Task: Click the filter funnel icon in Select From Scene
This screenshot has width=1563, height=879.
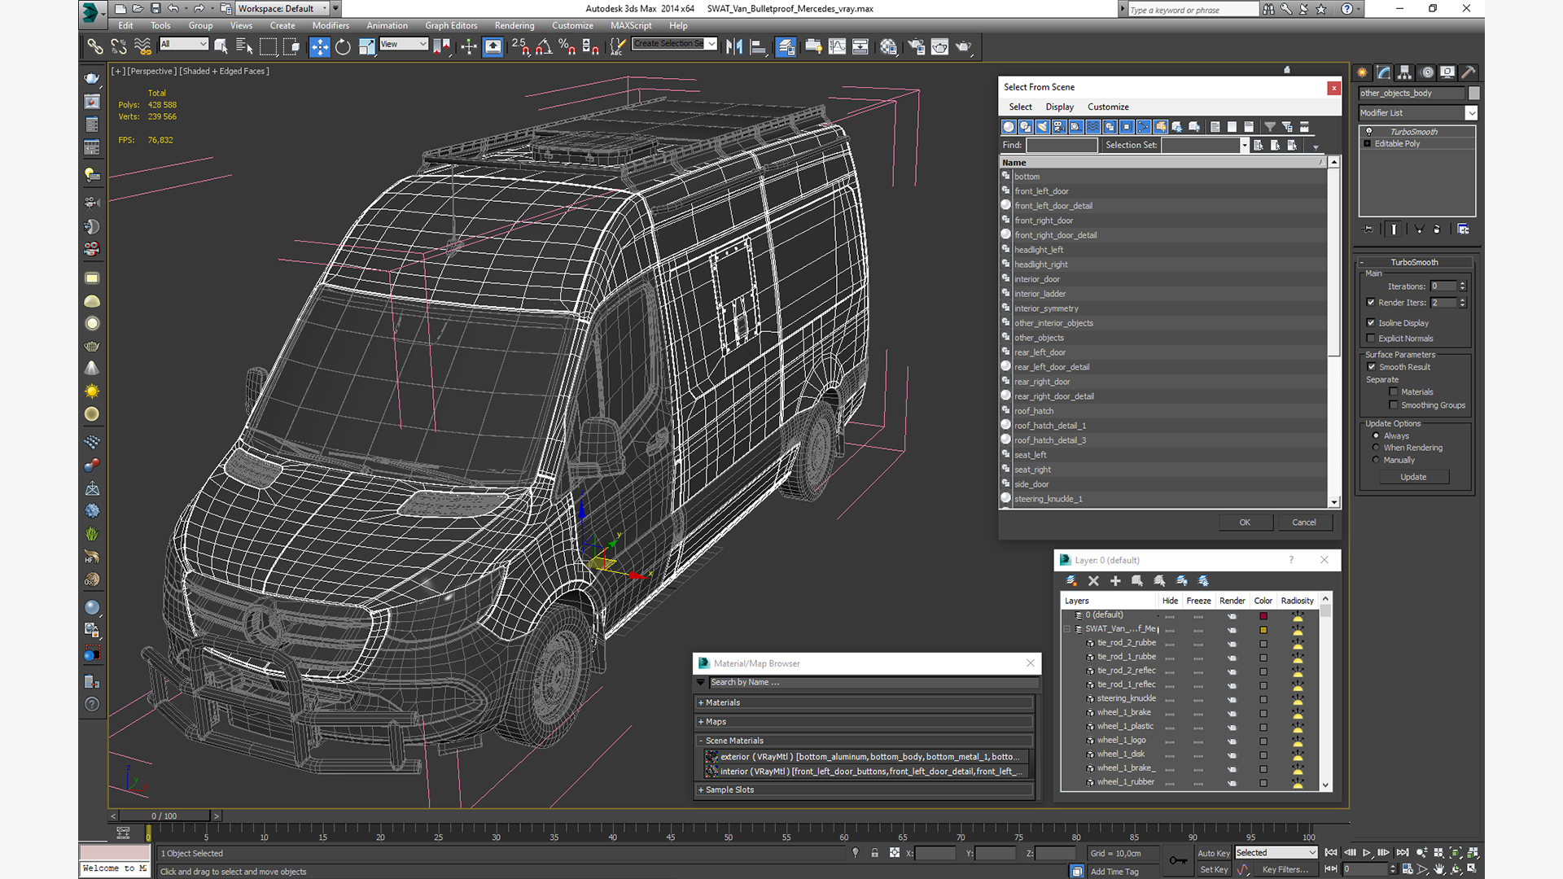Action: point(1270,127)
